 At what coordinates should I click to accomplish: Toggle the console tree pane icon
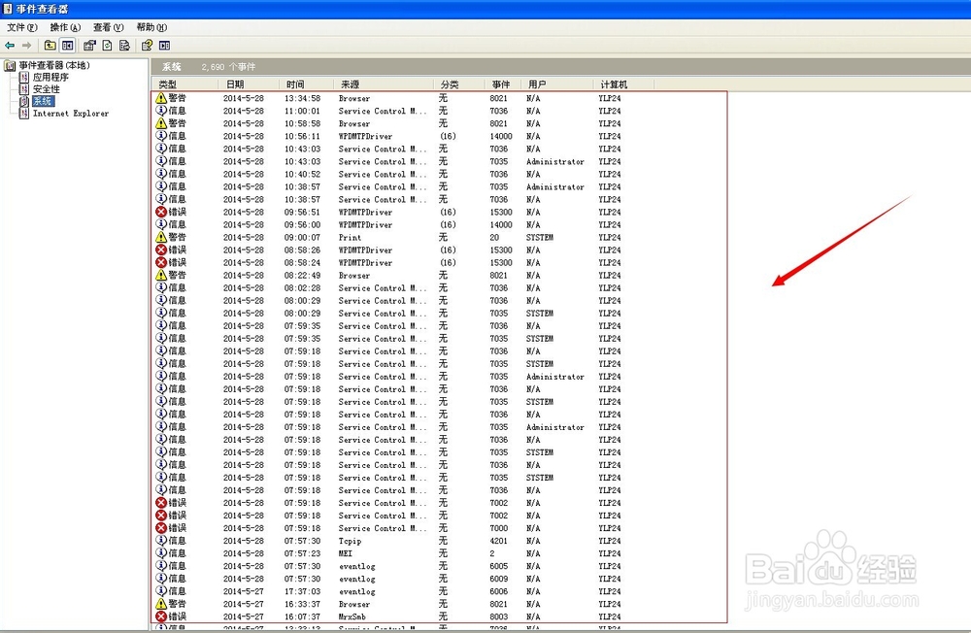68,46
